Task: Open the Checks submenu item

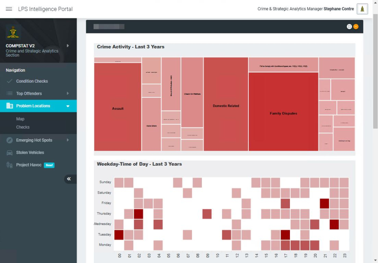Action: pos(23,127)
